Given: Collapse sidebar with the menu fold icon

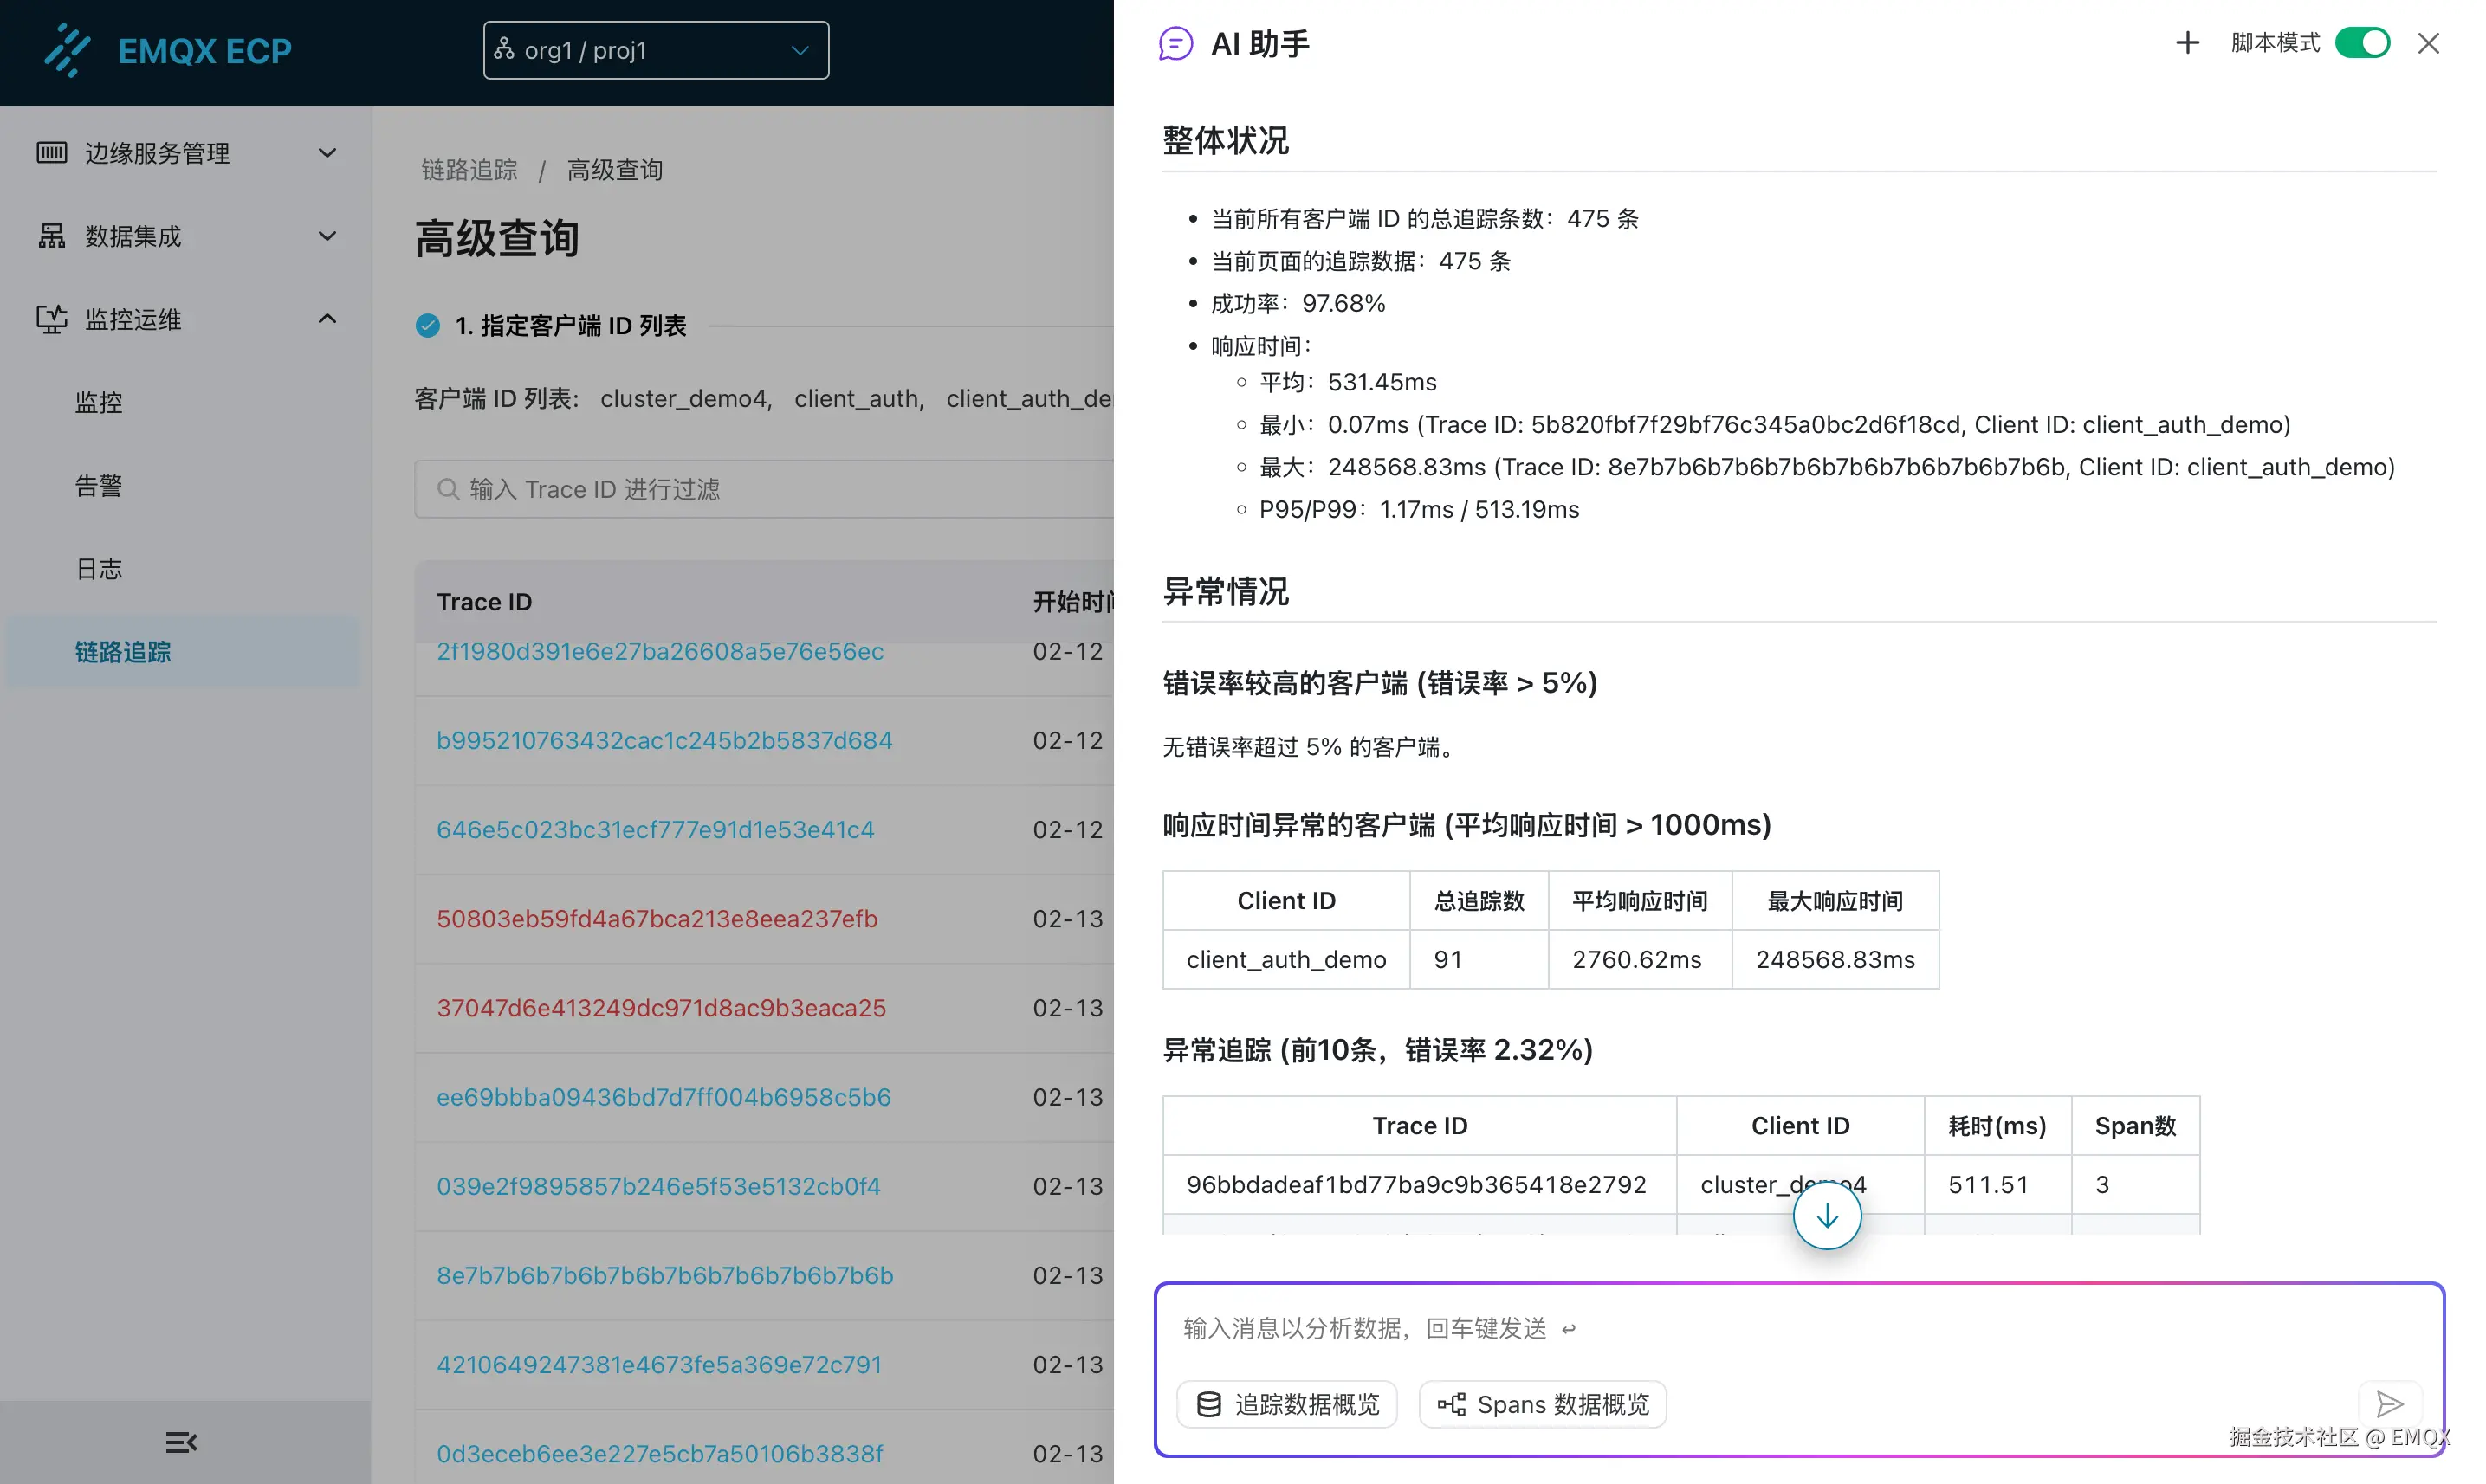Looking at the screenshot, I should pos(181,1442).
